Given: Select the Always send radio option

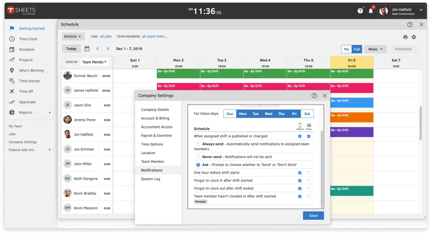Looking at the screenshot, I should (198, 144).
